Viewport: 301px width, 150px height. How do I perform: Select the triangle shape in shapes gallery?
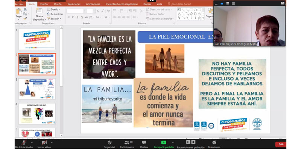pyautogui.click(x=179, y=14)
